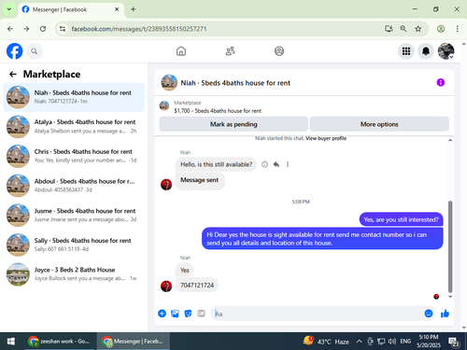React to 'Hello, is this still available?' message

[264, 164]
